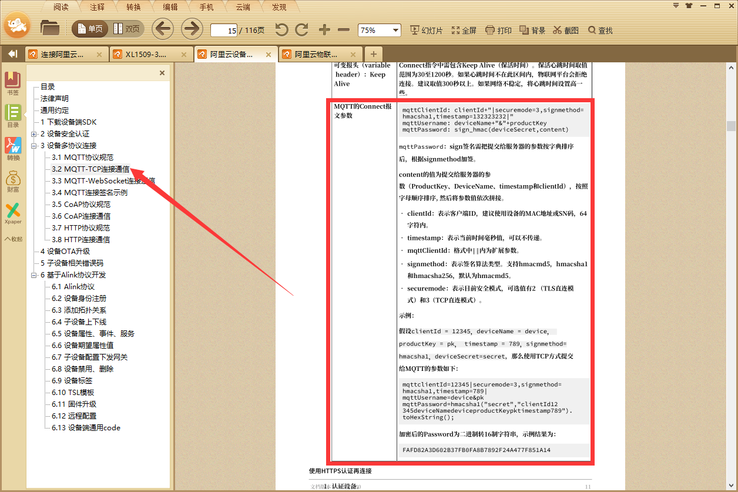Image resolution: width=738 pixels, height=492 pixels.
Task: Select 3.2 MQTT-TCP连接通信 in outline
Action: [90, 169]
